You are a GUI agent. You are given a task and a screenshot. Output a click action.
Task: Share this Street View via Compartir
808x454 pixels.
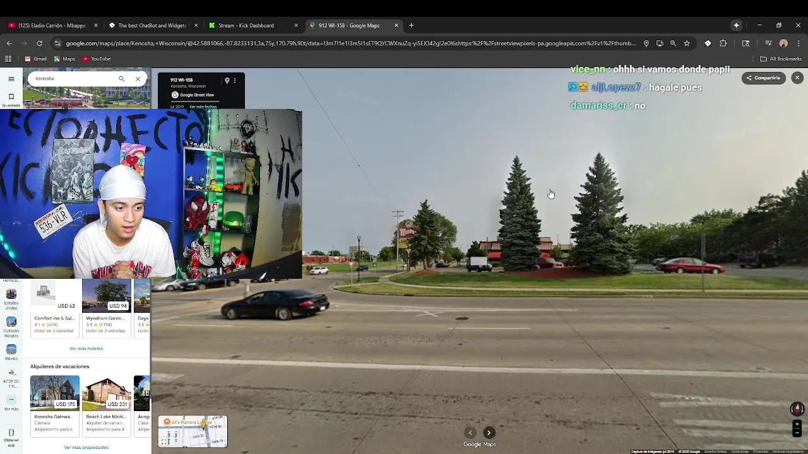763,78
